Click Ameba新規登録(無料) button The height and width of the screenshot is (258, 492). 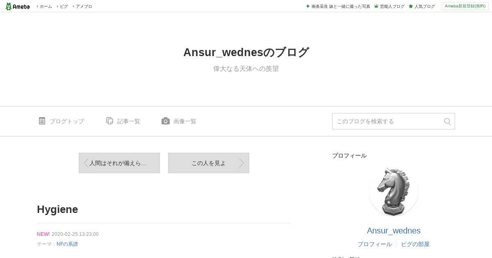tap(465, 6)
